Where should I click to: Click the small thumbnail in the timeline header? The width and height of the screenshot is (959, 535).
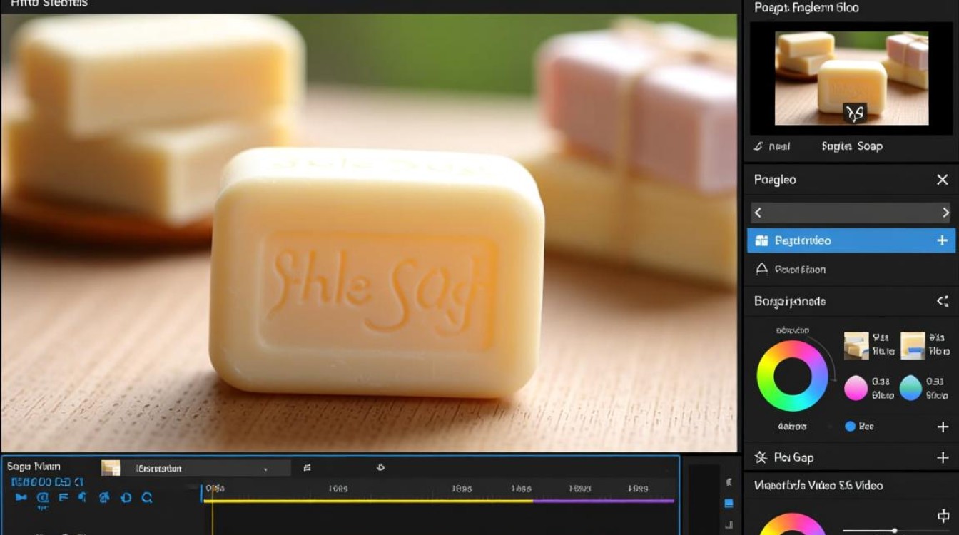pos(111,468)
